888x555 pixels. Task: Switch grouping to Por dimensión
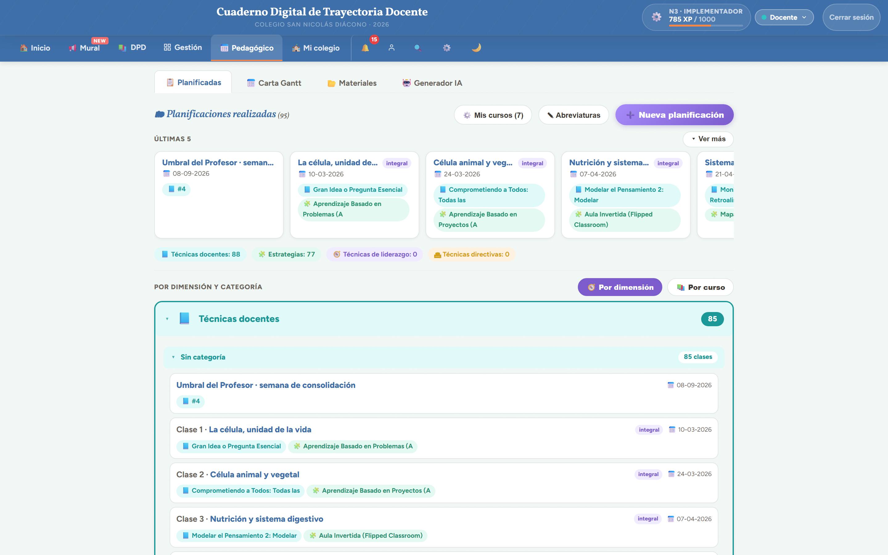click(620, 287)
